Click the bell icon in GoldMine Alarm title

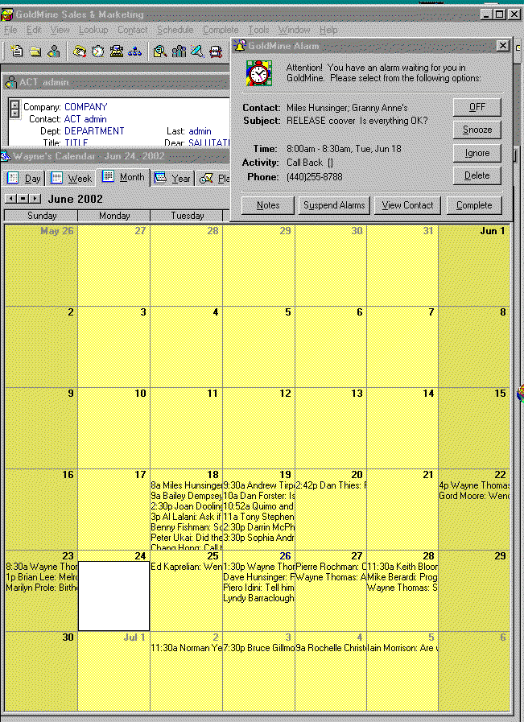240,45
